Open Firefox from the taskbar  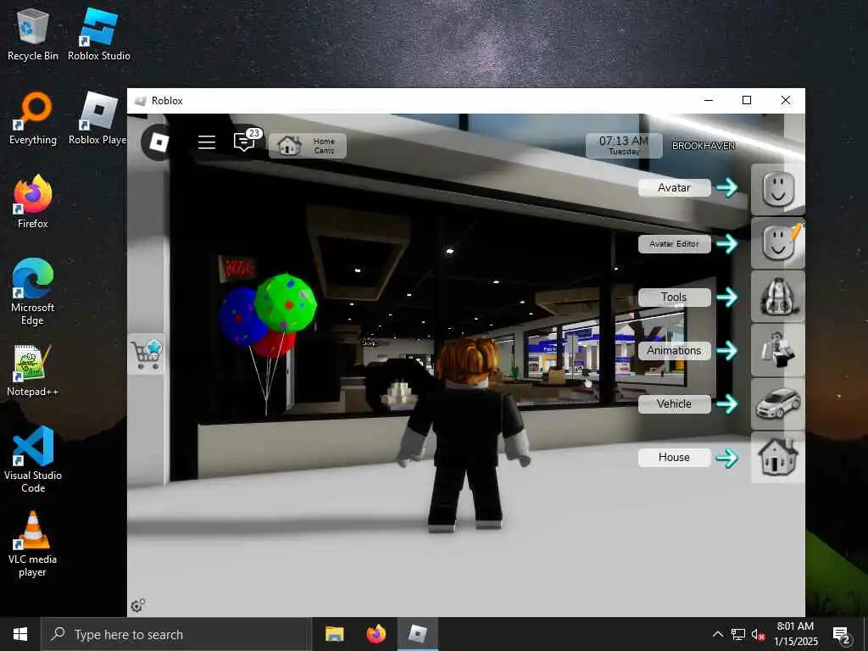coord(376,634)
